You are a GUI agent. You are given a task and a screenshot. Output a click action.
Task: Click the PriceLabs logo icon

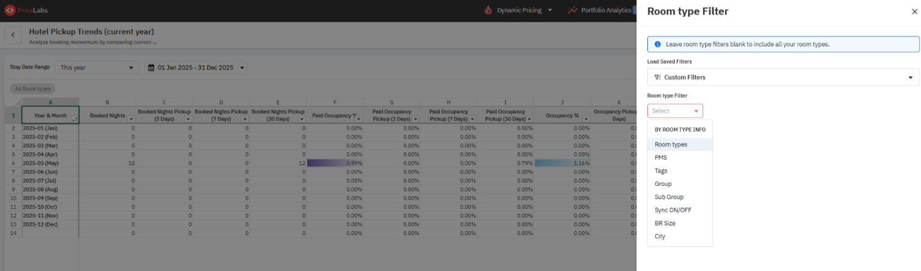[10, 10]
